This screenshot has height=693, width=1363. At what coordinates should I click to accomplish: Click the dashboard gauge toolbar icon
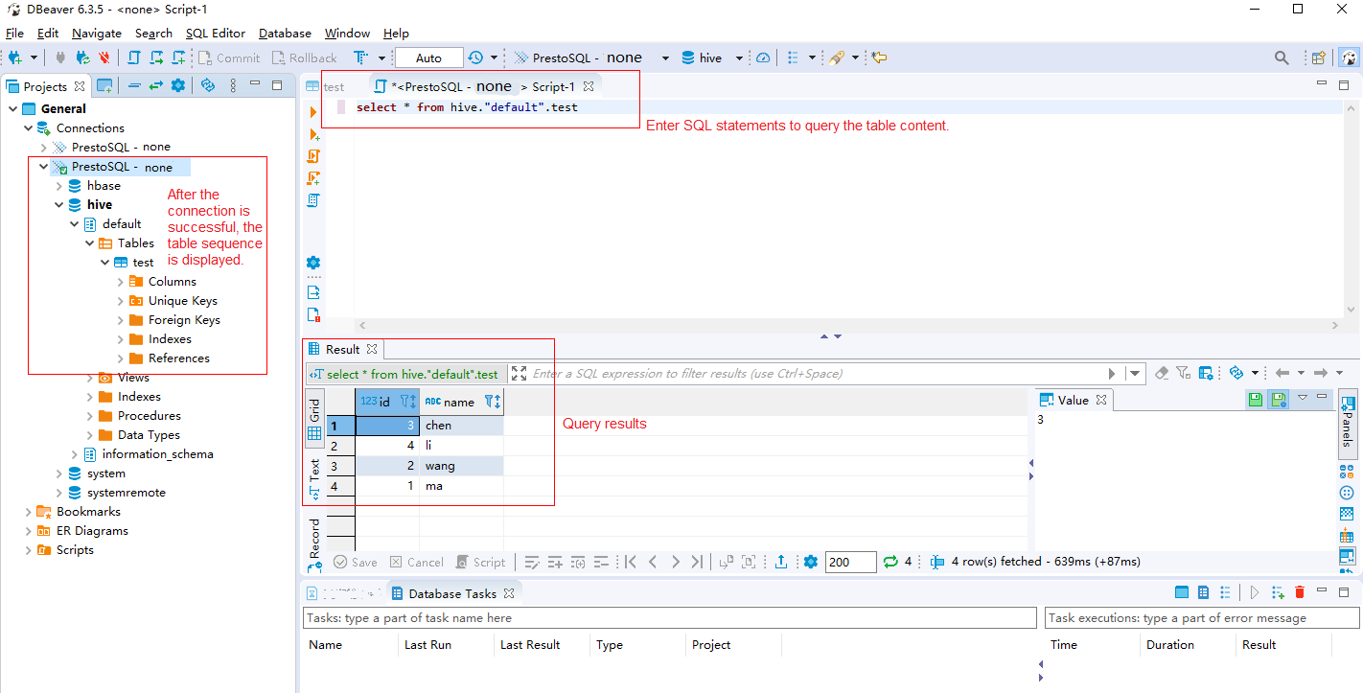click(x=763, y=58)
